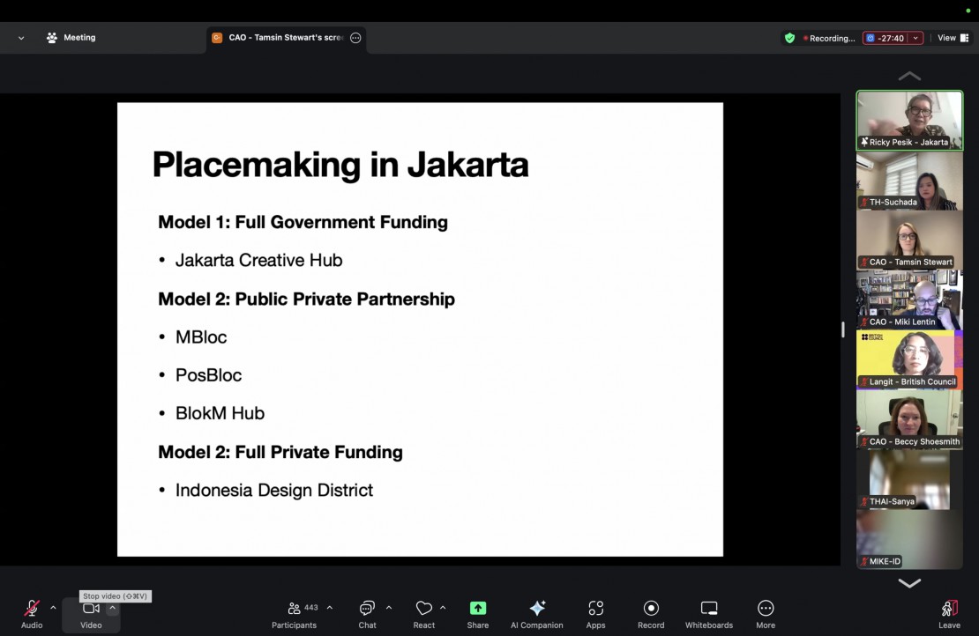Expand audio options arrow next to Audio

click(x=53, y=608)
